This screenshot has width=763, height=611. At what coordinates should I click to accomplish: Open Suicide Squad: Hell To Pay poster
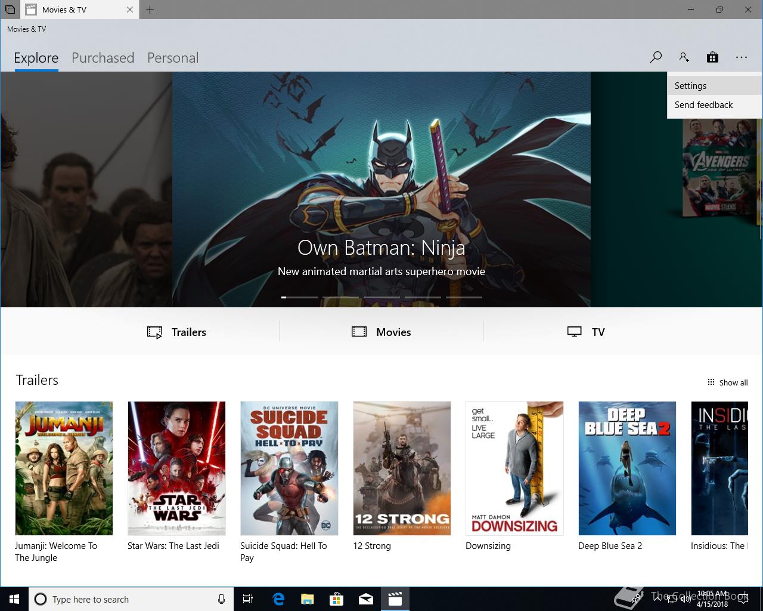(289, 468)
